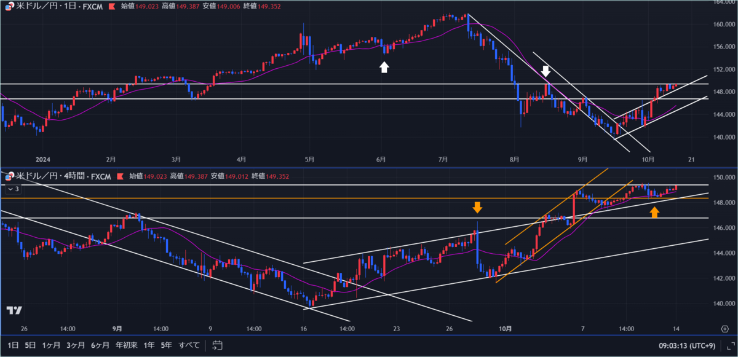
Task: Open the go-to-date calendar icon
Action: tap(216, 346)
